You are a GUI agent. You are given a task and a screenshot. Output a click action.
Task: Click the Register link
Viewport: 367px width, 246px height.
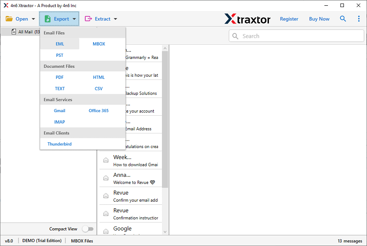tap(289, 19)
